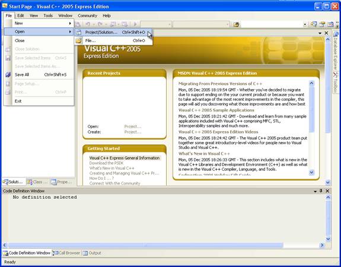Switch to Class View tab
Screen dimensions: 341x267
tap(37, 182)
